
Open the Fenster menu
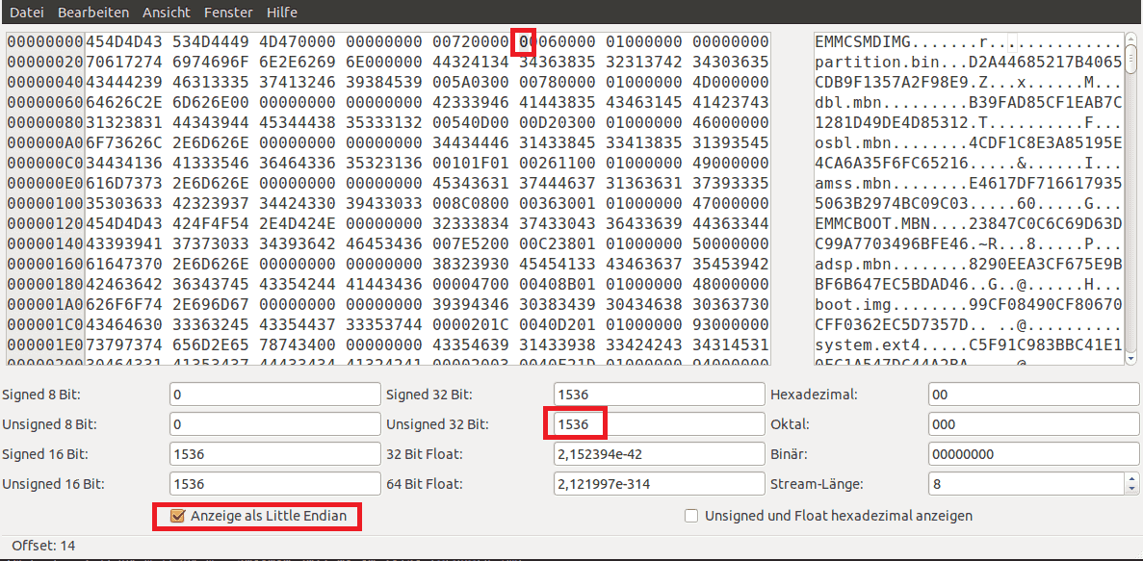point(228,13)
